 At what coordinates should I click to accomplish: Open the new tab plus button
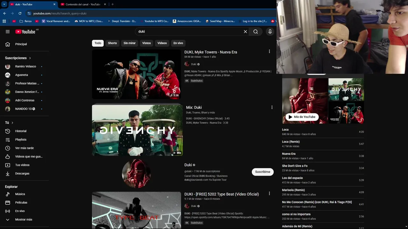(x=113, y=4)
